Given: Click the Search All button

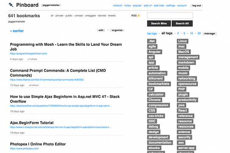Looking at the screenshot, I should point(182,23).
